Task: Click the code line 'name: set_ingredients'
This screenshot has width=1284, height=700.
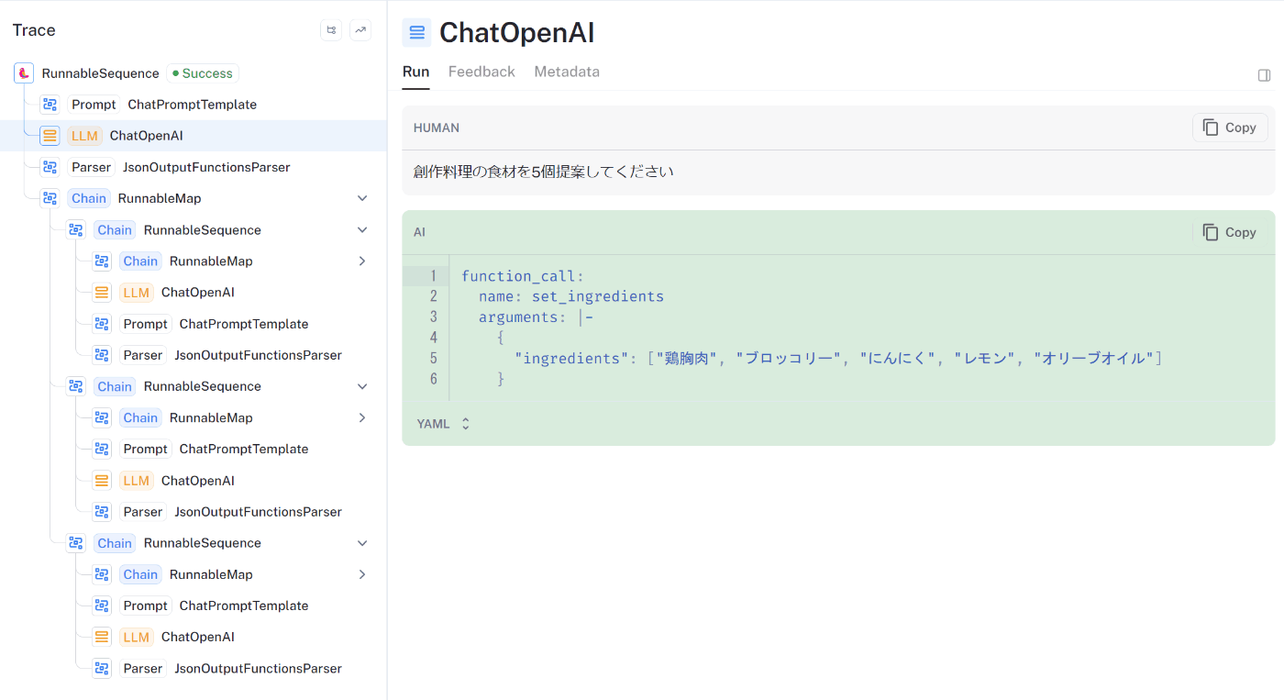Action: (x=571, y=296)
